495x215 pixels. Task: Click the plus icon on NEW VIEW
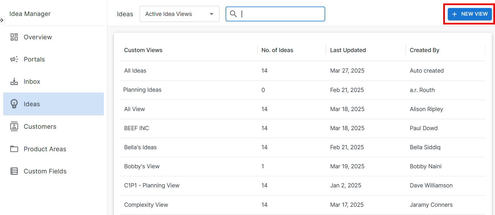[454, 14]
